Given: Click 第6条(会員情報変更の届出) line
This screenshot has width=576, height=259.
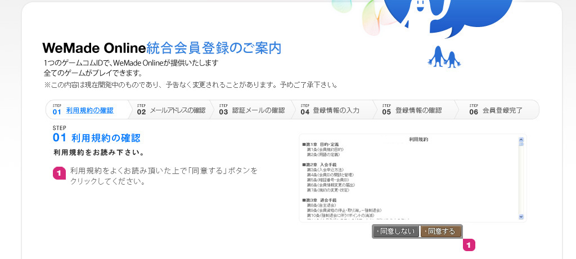Looking at the screenshot, I should pyautogui.click(x=331, y=185).
